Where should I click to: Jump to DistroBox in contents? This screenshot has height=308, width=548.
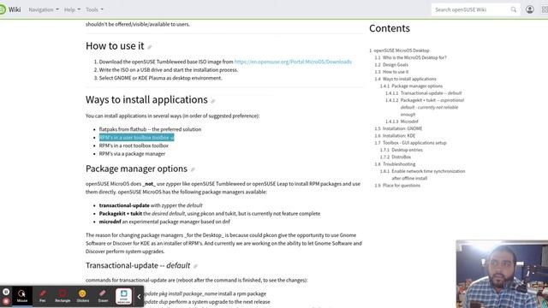(402, 157)
